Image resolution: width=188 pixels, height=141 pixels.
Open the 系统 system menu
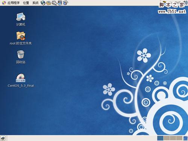coord(35,3)
